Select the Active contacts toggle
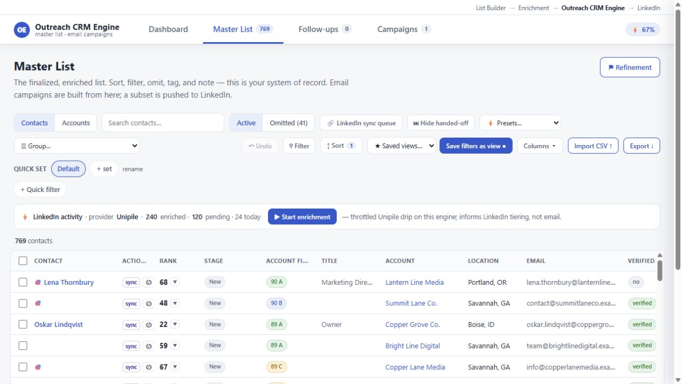This screenshot has width=682, height=384. click(x=246, y=123)
